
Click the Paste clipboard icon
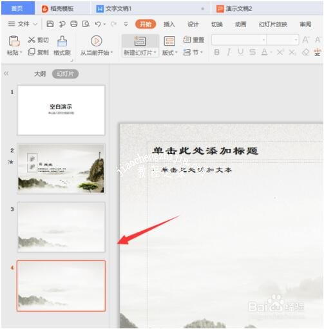14,41
